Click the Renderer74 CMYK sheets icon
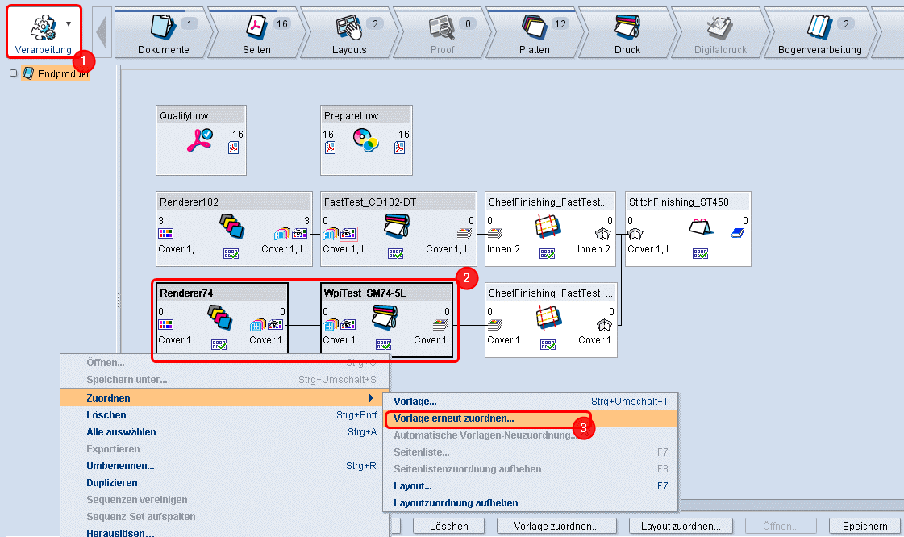This screenshot has width=904, height=537. click(219, 318)
